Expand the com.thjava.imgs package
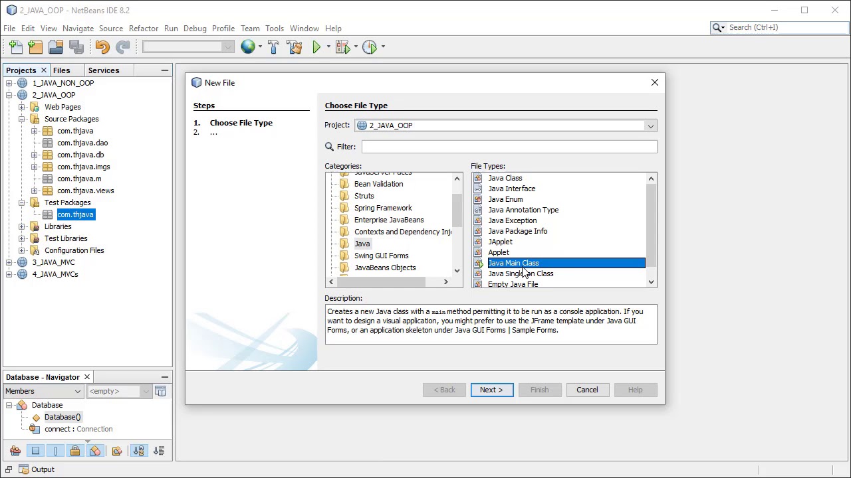This screenshot has width=851, height=478. coord(35,167)
